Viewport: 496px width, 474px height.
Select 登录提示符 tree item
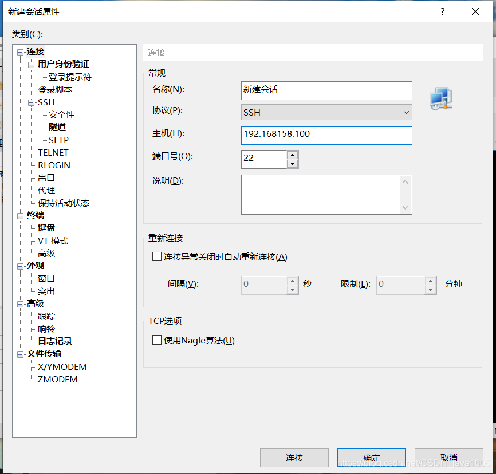coord(70,77)
